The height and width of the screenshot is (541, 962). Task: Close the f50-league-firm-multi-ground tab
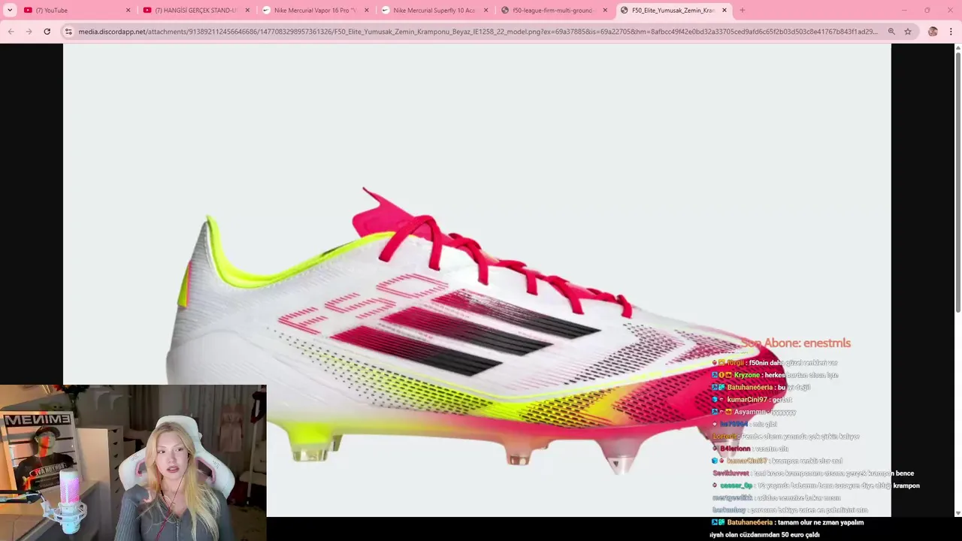click(x=605, y=10)
